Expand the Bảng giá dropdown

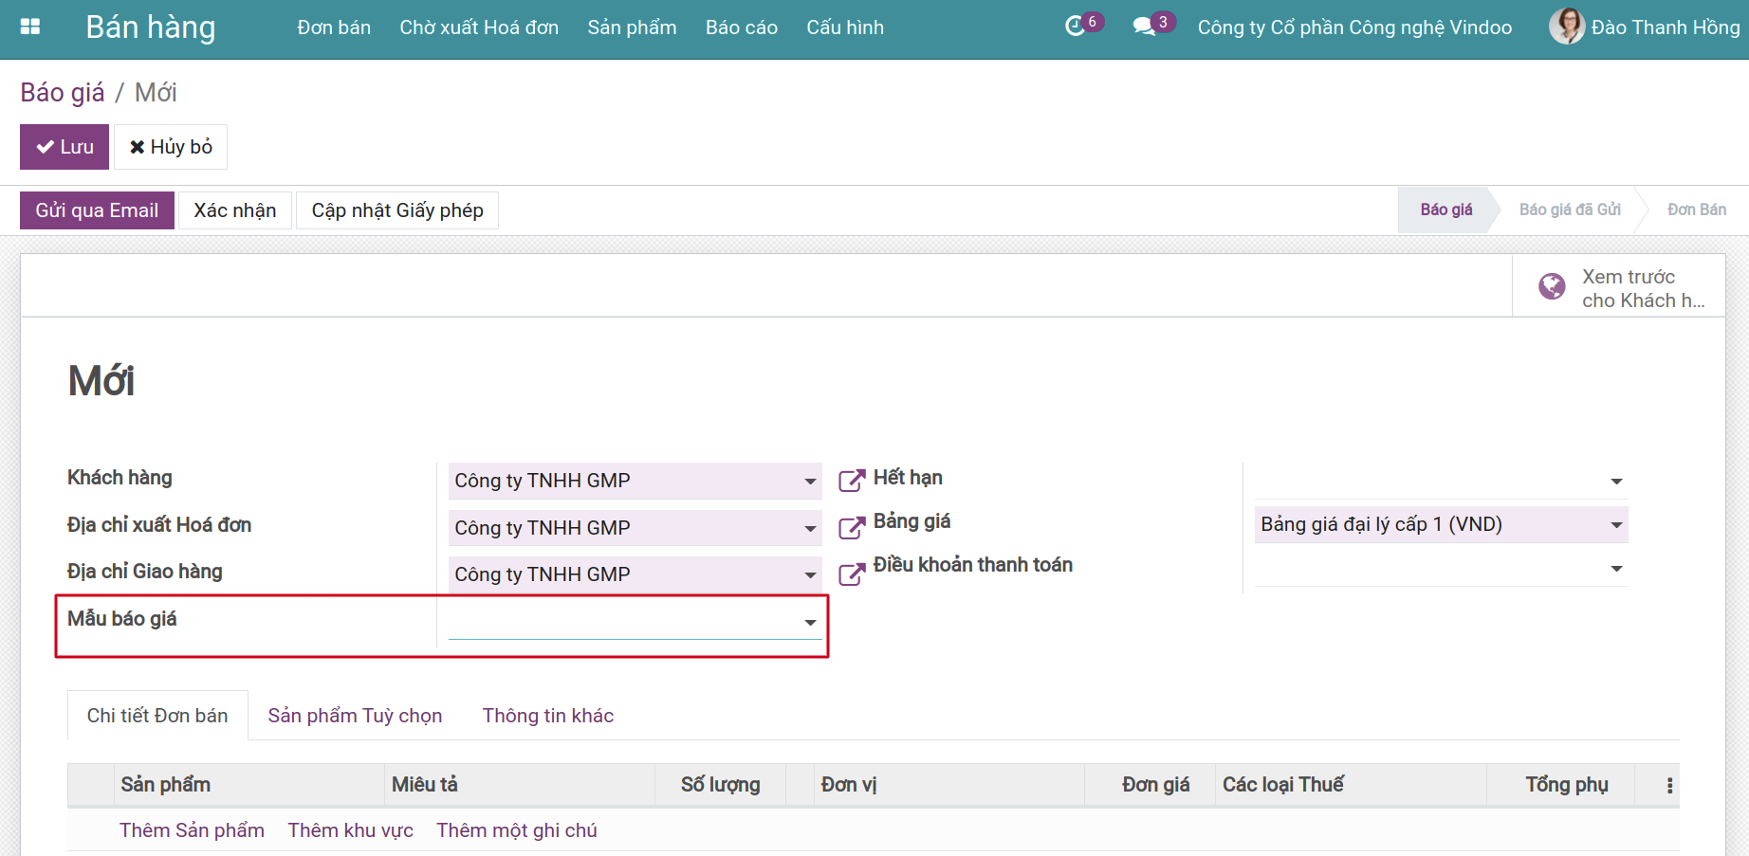tap(1616, 525)
